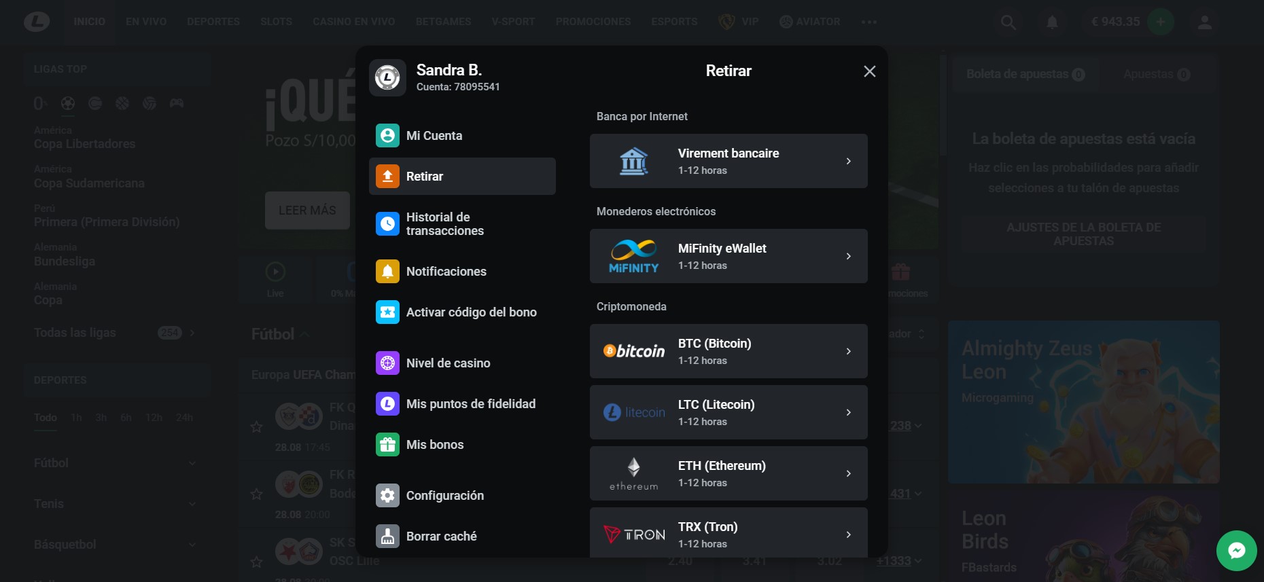1264x582 pixels.
Task: Open Ajustes de la boleta de apuestas
Action: pyautogui.click(x=1084, y=234)
